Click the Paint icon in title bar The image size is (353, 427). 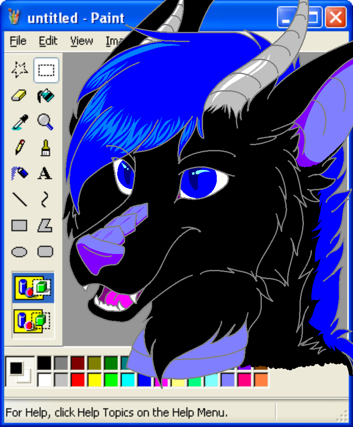pyautogui.click(x=14, y=17)
